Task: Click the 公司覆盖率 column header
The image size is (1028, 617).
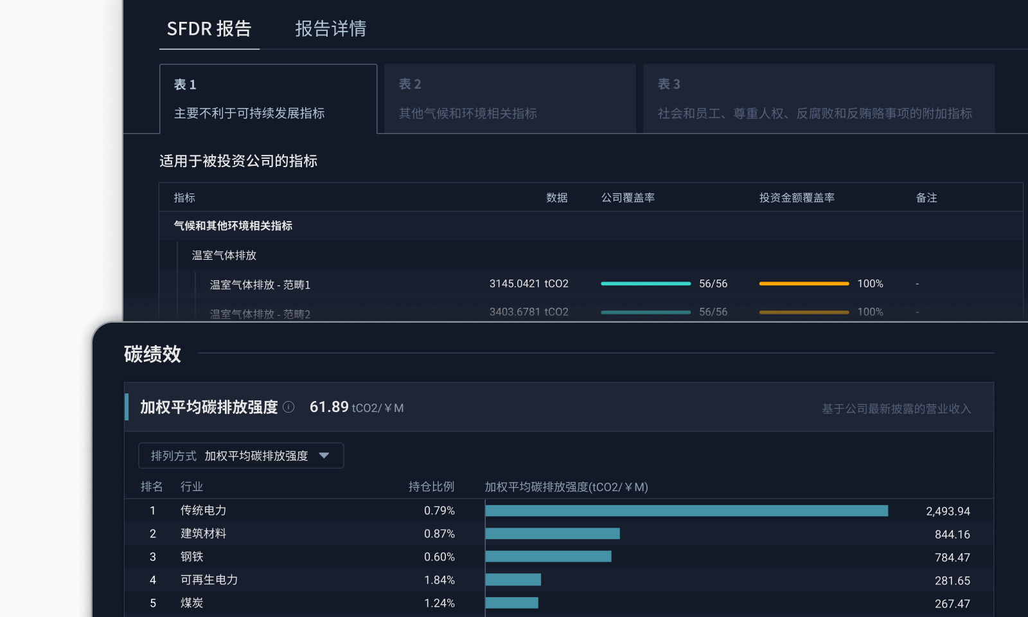Action: coord(628,198)
